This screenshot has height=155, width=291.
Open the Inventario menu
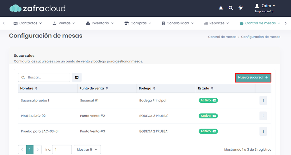tap(99, 23)
